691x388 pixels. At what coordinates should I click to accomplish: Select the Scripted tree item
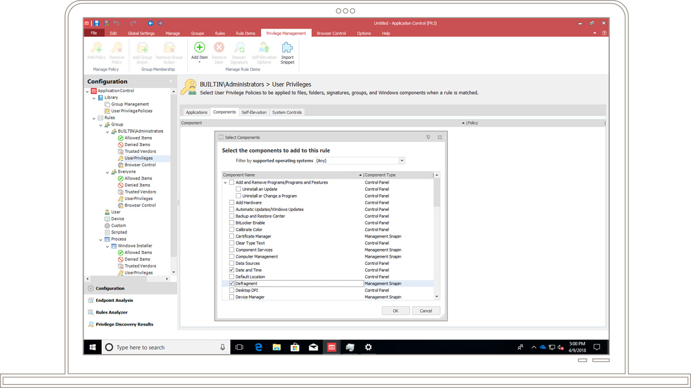tap(119, 232)
